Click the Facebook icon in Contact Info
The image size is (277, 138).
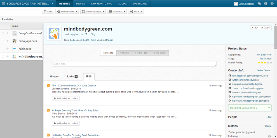tap(229, 75)
